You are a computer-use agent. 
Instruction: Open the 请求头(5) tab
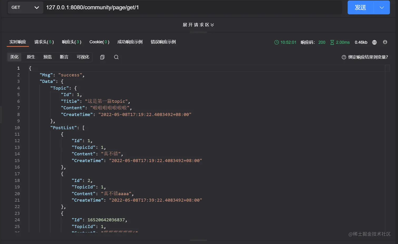pos(44,42)
